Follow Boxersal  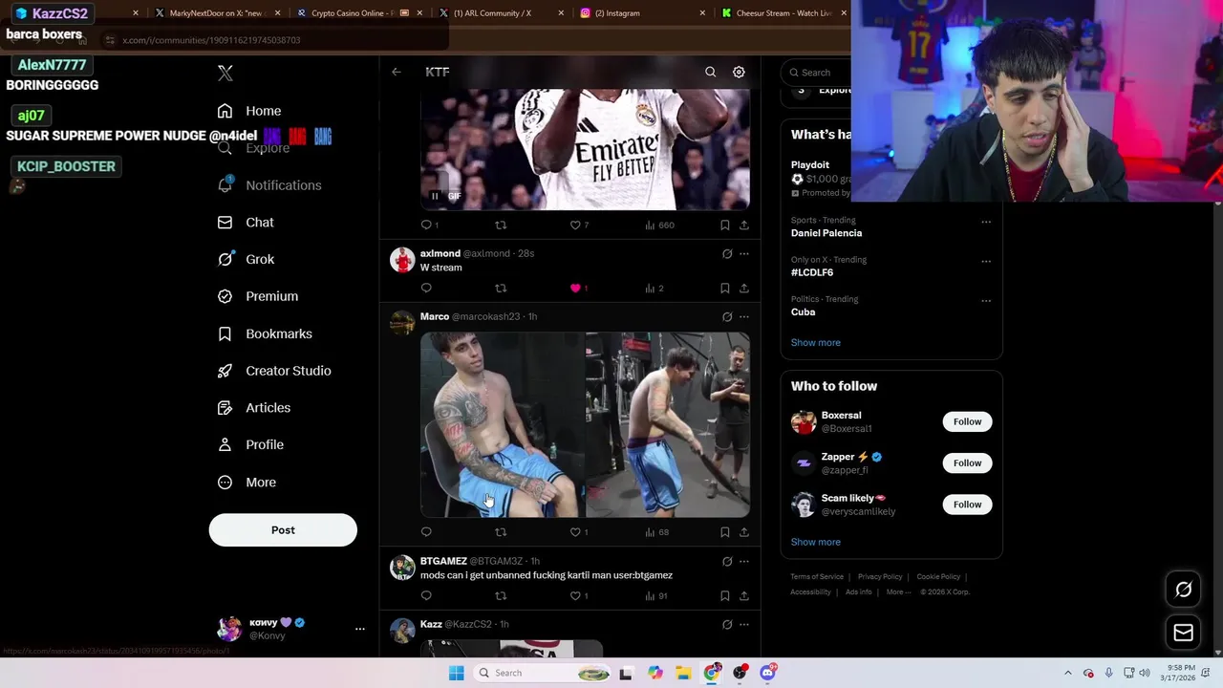[x=967, y=421]
